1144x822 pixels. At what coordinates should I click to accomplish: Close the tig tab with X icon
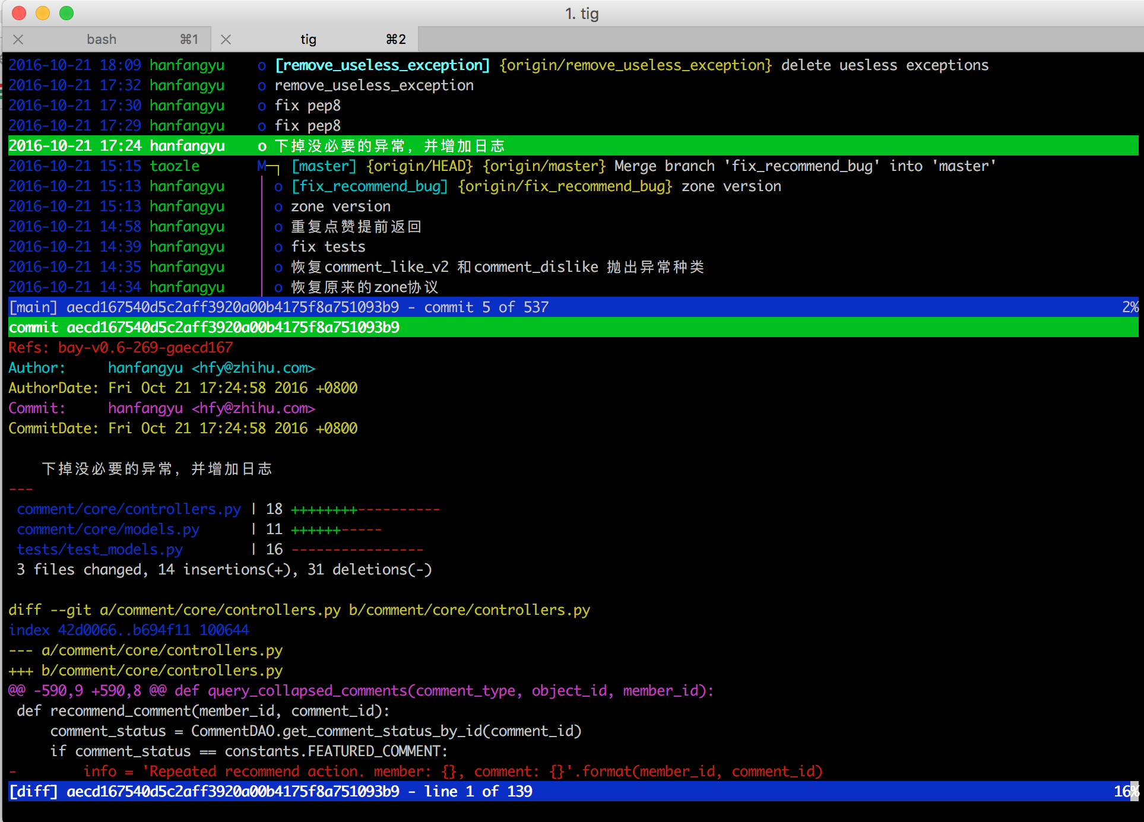[226, 39]
